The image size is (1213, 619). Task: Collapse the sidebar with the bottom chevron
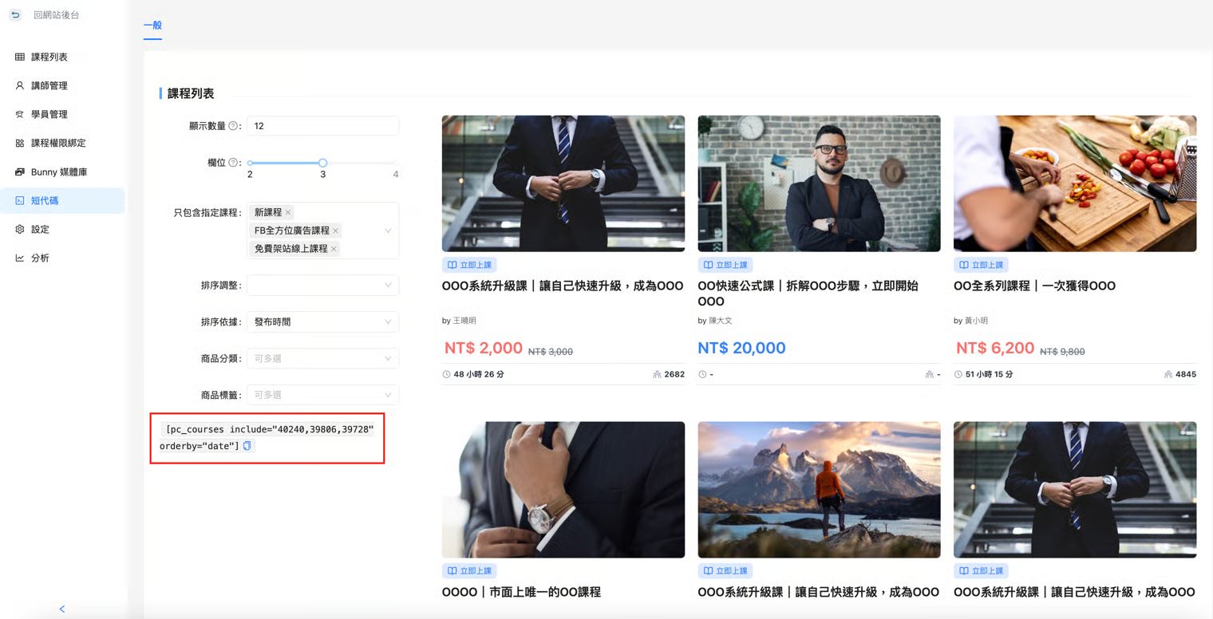point(62,609)
